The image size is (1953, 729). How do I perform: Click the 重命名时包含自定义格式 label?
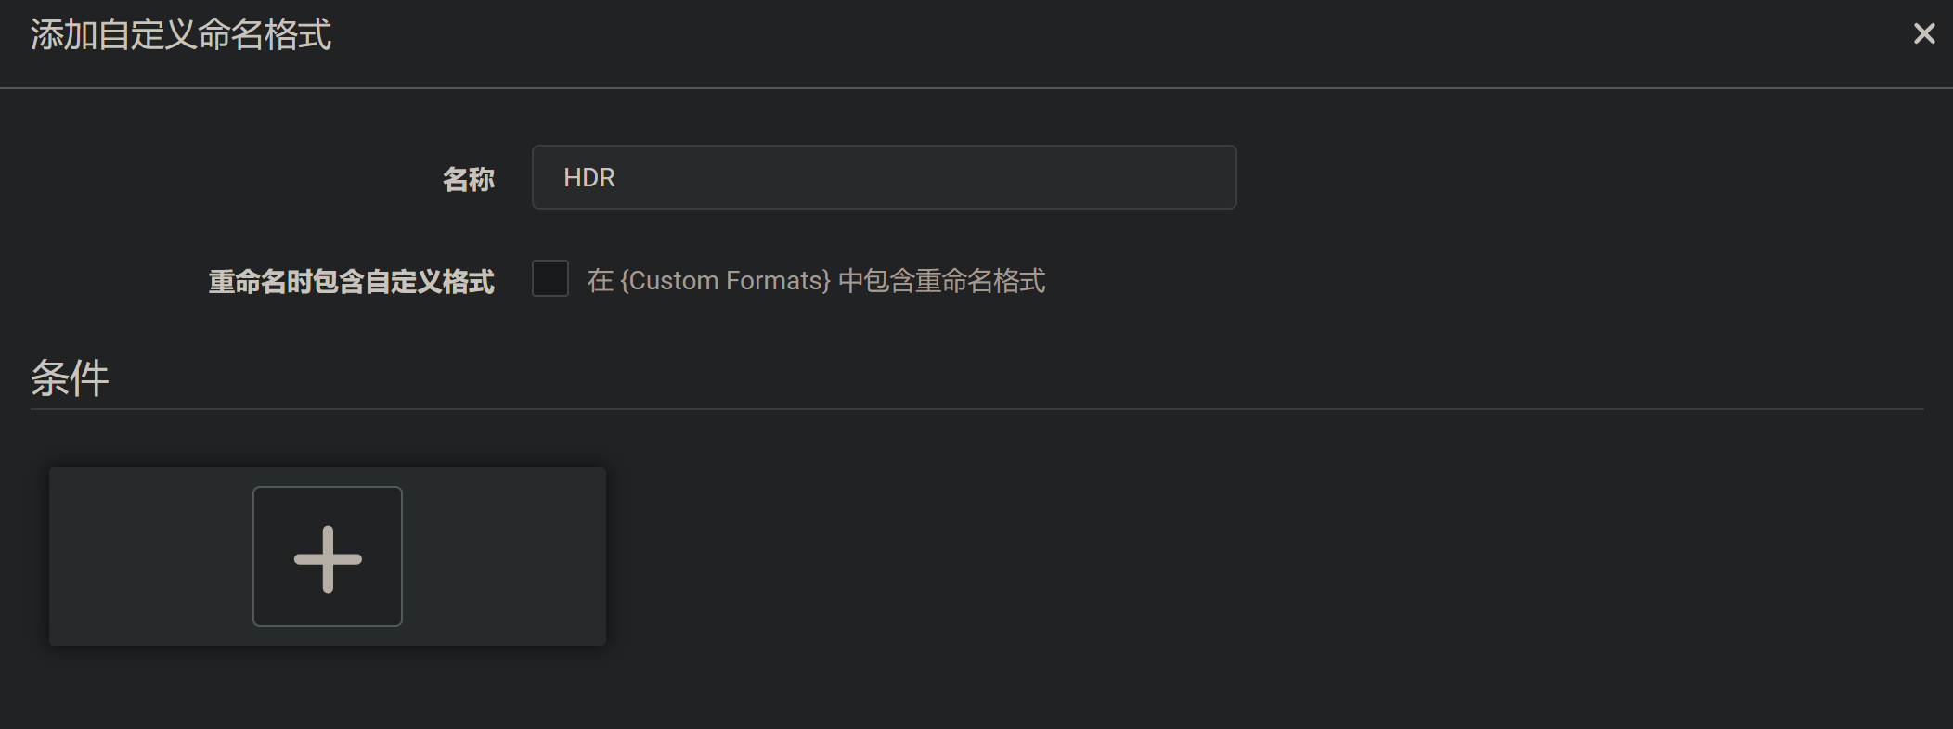click(x=351, y=281)
